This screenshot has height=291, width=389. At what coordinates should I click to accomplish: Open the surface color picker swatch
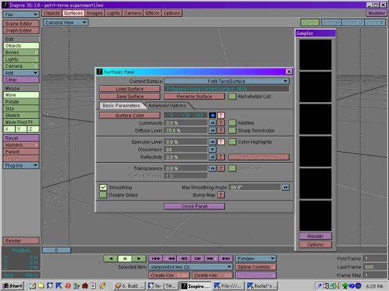coord(212,115)
